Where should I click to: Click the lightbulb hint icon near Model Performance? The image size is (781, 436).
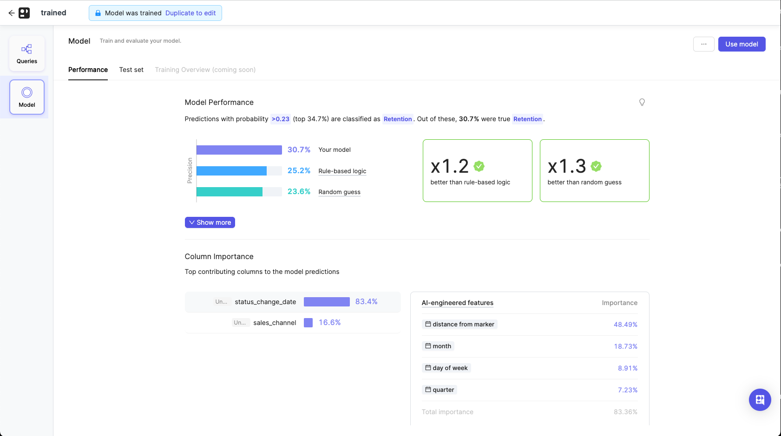642,102
